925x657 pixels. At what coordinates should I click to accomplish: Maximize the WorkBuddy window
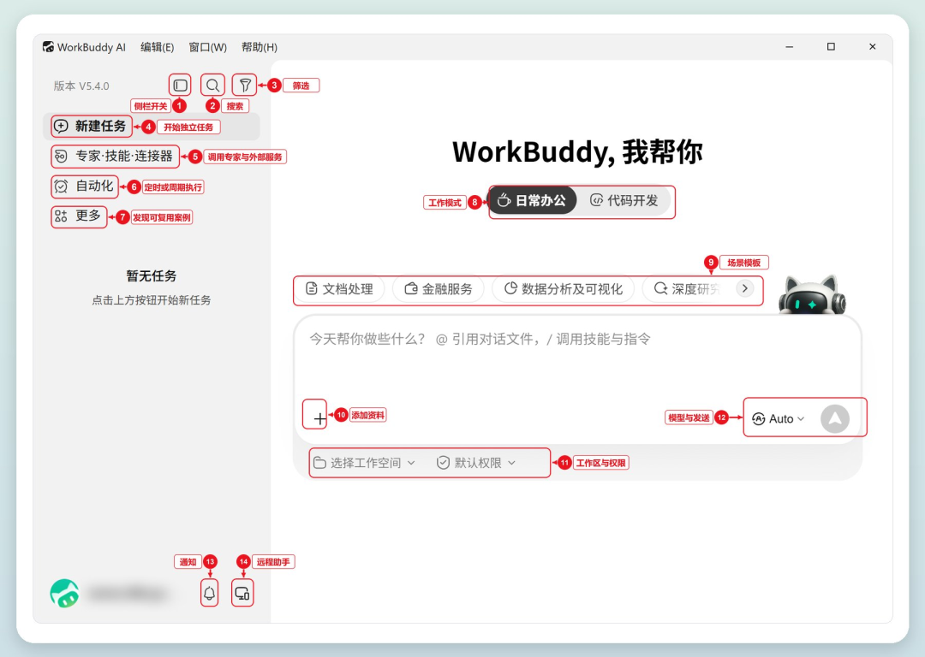click(x=831, y=46)
